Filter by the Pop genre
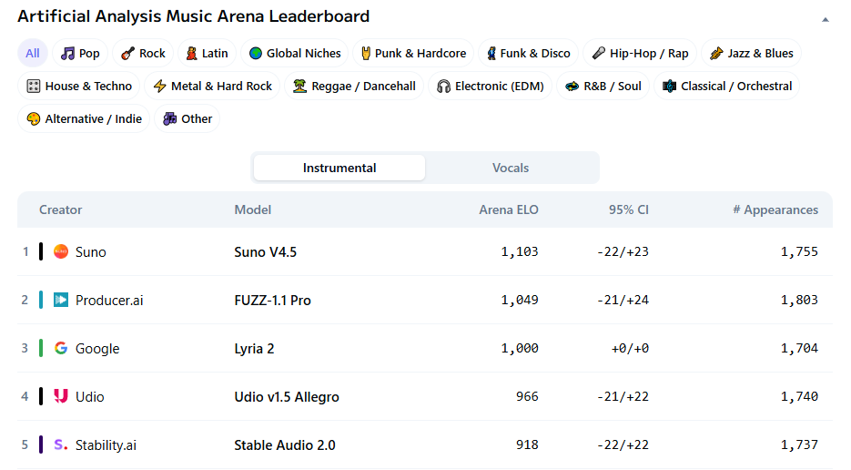Image resolution: width=851 pixels, height=470 pixels. click(80, 54)
